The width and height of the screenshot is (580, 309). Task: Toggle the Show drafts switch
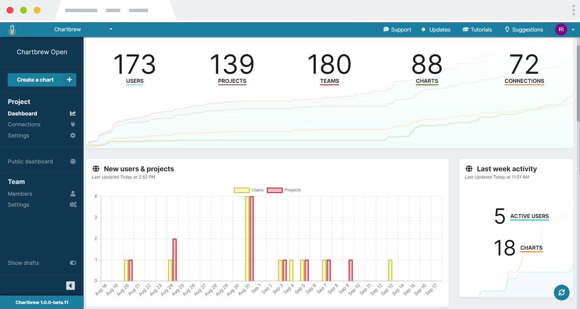tap(72, 263)
